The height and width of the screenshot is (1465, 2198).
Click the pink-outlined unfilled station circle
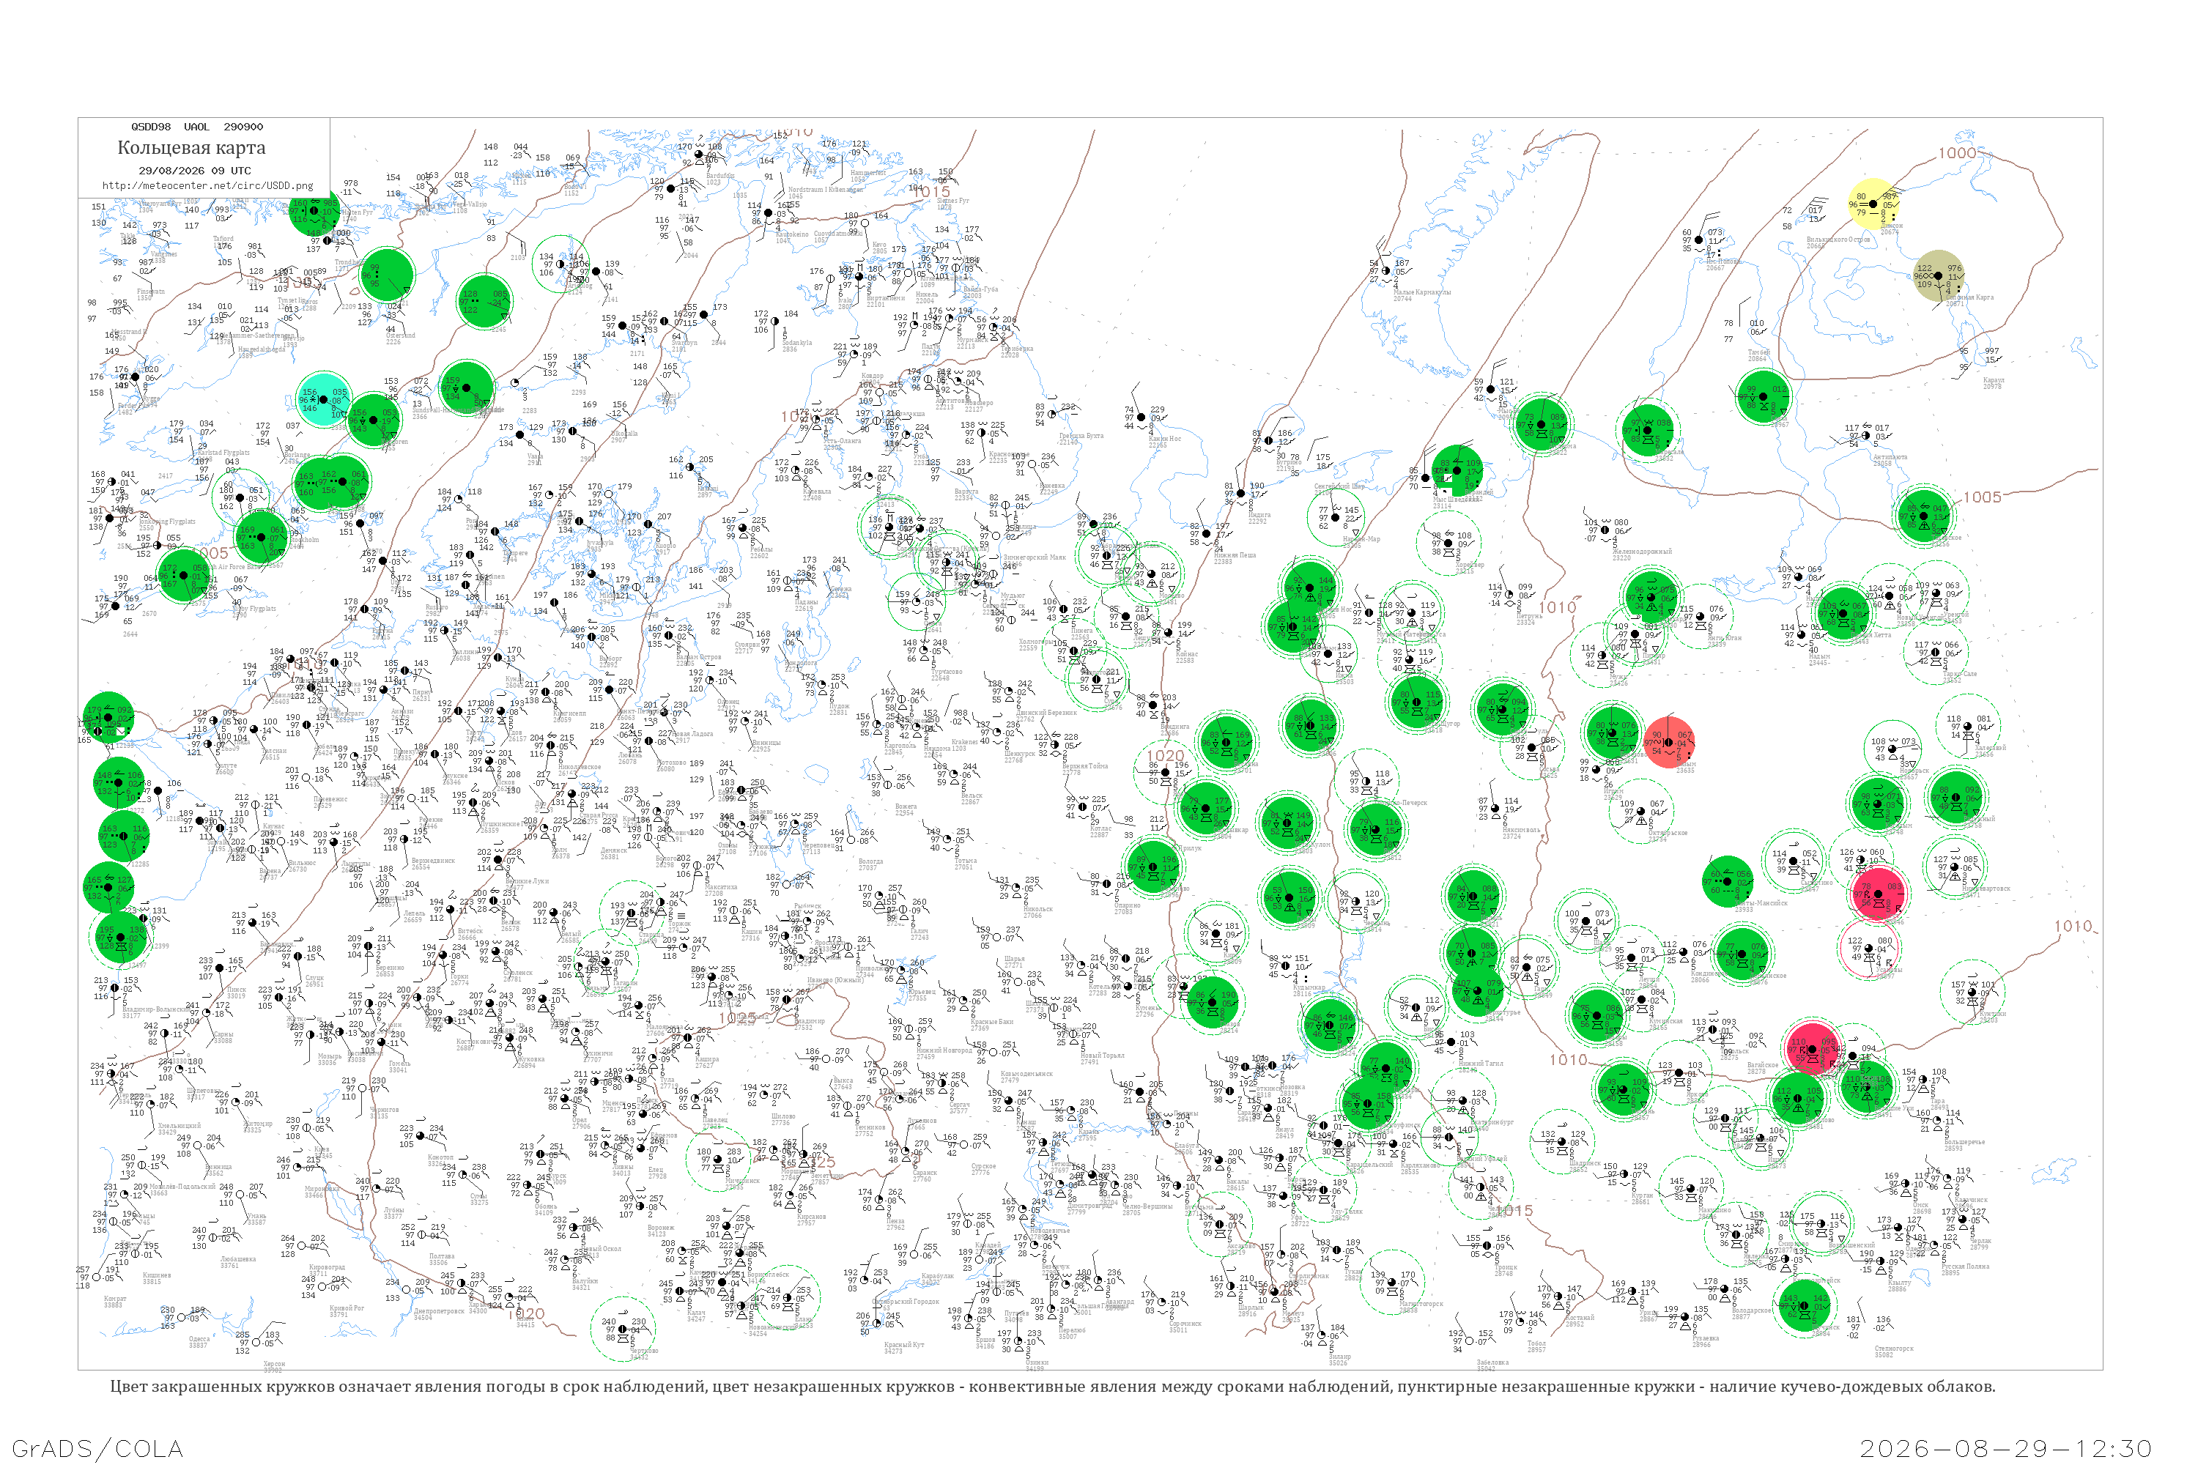(x=1868, y=949)
